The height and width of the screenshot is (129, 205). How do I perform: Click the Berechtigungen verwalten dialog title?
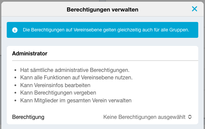coord(102,10)
